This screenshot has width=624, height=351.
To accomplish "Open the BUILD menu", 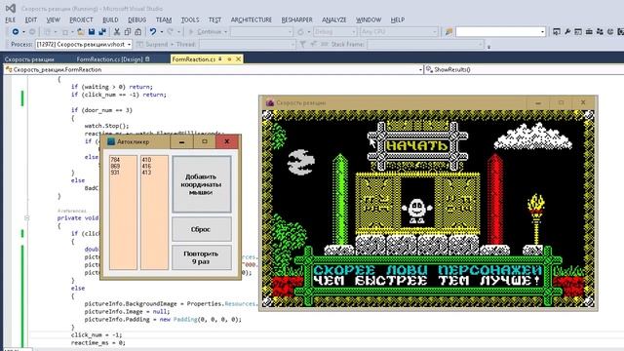I will pyautogui.click(x=110, y=19).
